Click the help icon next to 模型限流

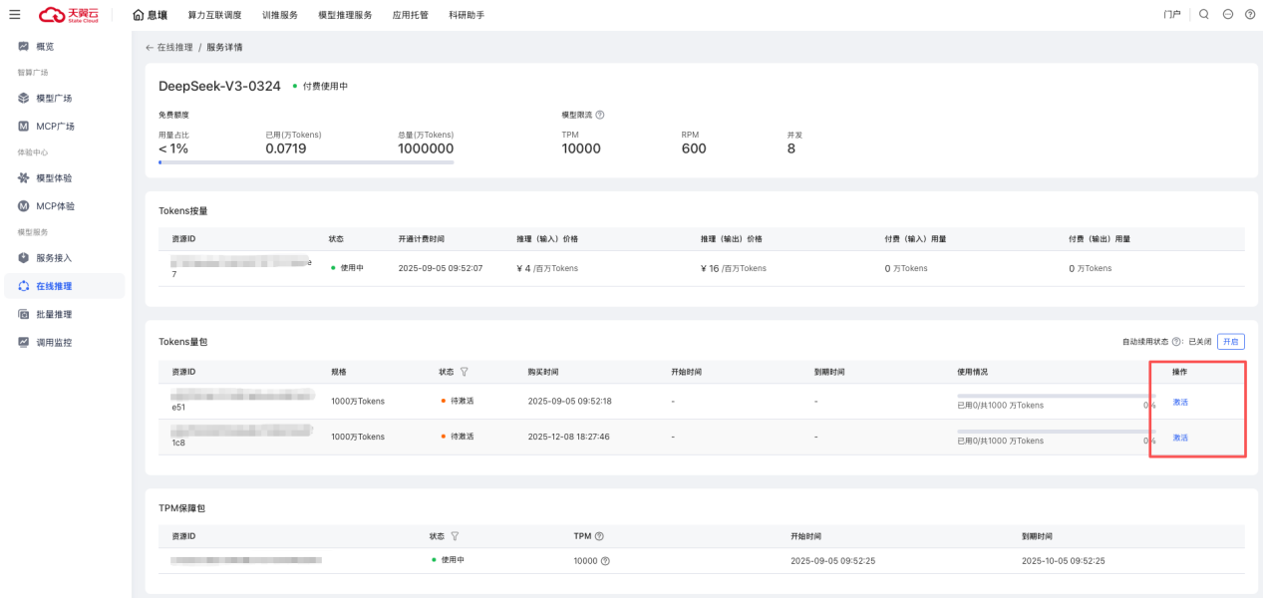click(x=599, y=115)
